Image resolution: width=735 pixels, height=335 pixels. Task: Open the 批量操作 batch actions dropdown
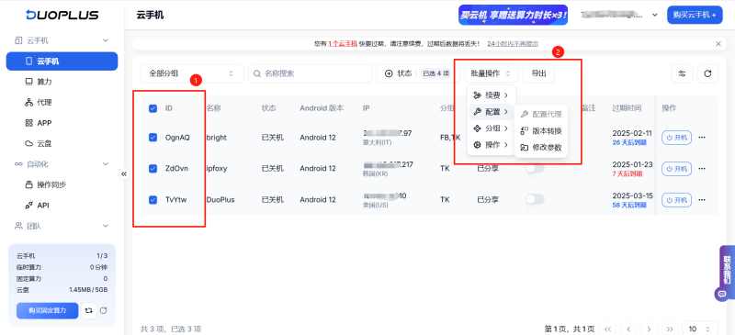coord(492,73)
